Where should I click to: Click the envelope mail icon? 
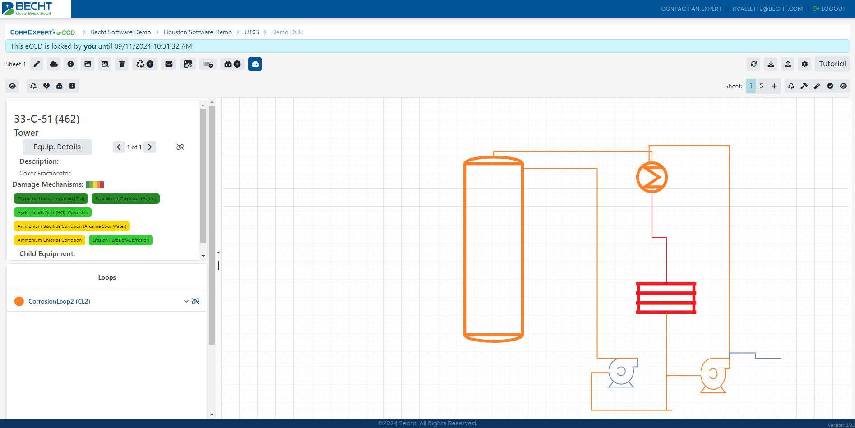[x=169, y=64]
